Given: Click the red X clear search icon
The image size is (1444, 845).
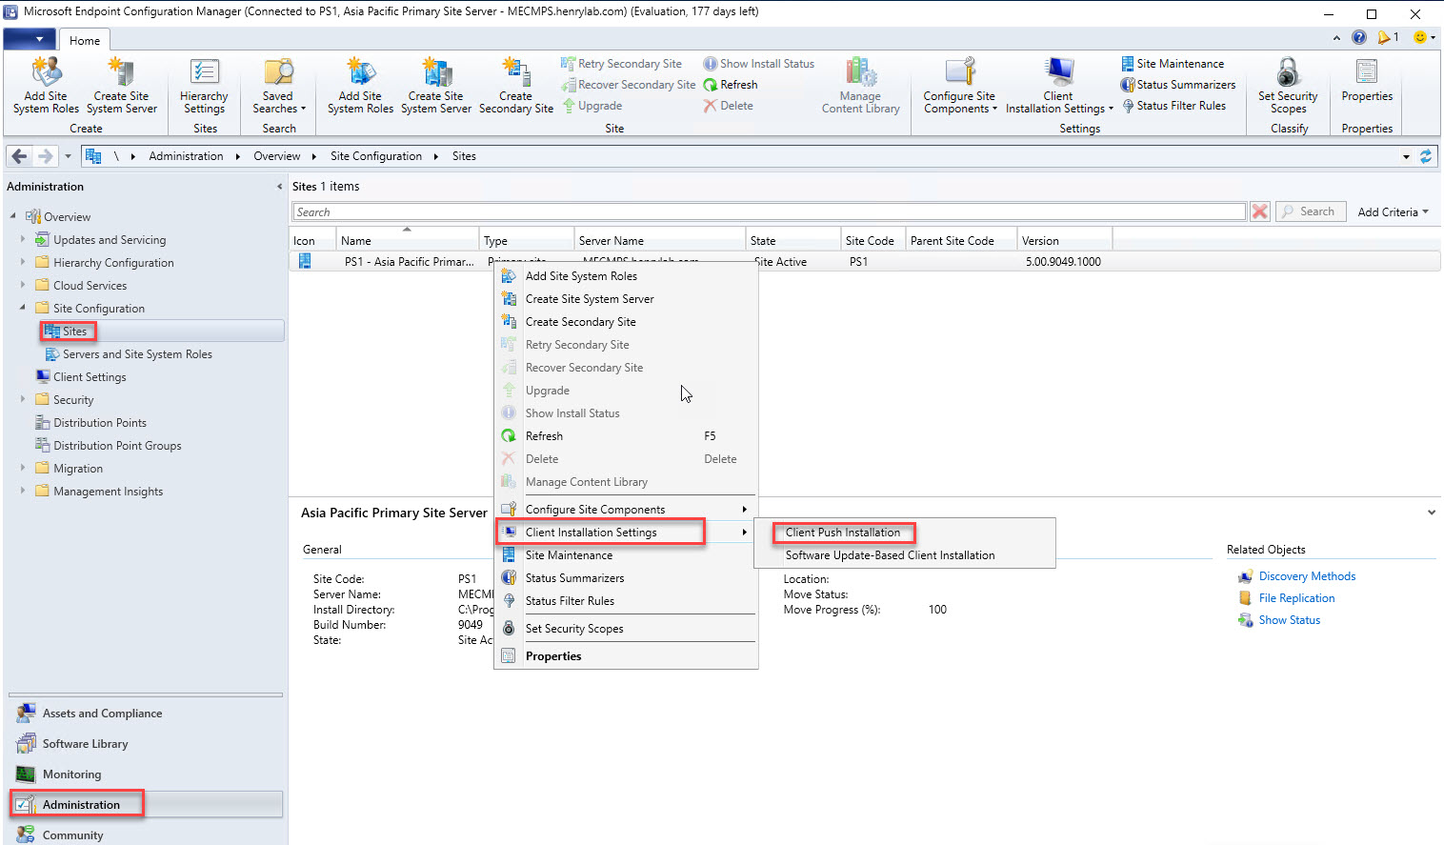Looking at the screenshot, I should (x=1259, y=211).
